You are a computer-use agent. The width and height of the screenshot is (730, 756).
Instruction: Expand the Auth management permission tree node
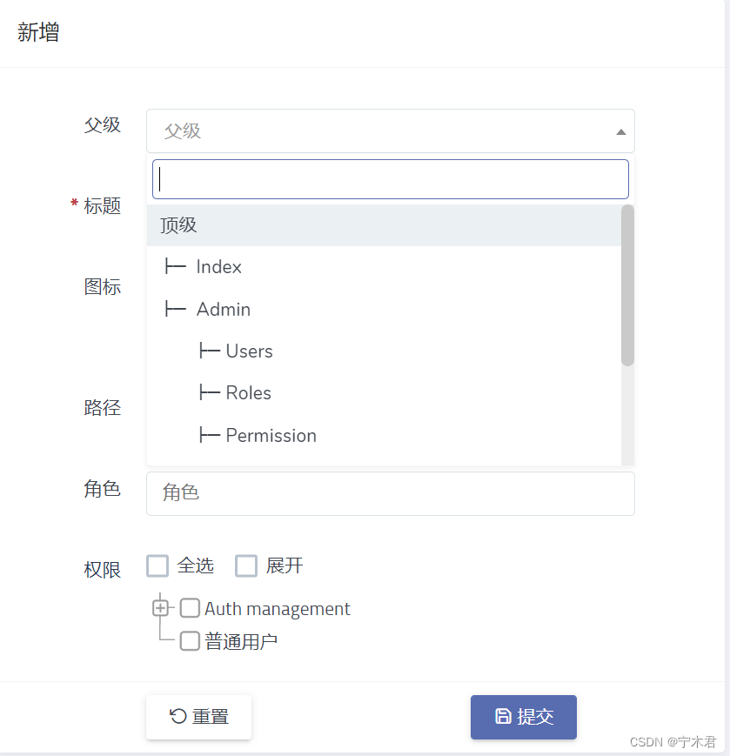coord(159,608)
